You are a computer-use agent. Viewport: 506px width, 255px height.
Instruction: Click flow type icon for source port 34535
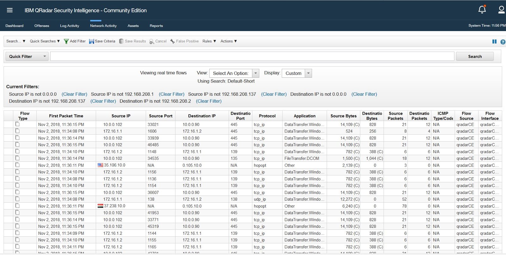[x=17, y=158]
